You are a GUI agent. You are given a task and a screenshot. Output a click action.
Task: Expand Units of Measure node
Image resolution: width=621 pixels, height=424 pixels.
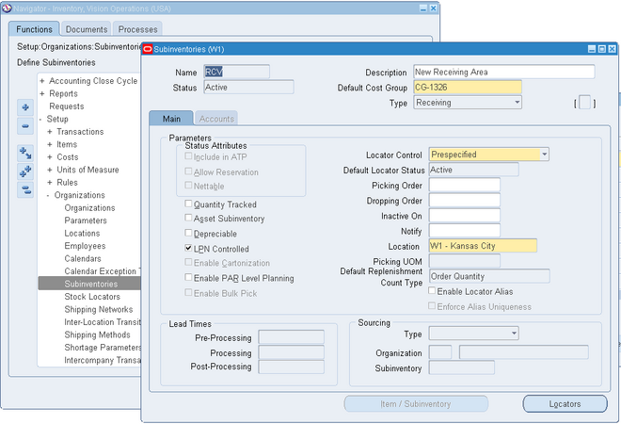coord(50,170)
